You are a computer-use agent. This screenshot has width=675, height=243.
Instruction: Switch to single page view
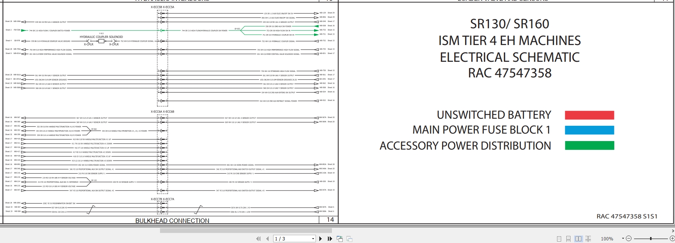[559, 239]
